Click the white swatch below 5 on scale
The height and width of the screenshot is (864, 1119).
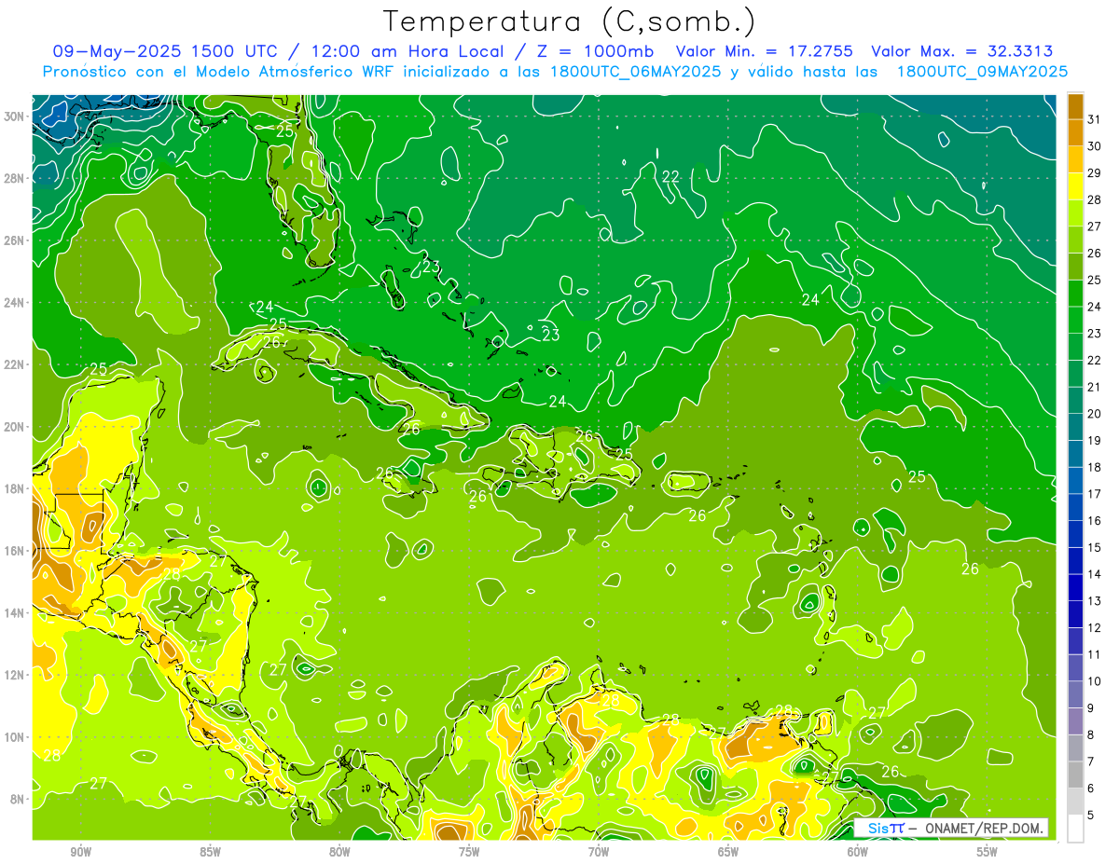pos(1075,829)
